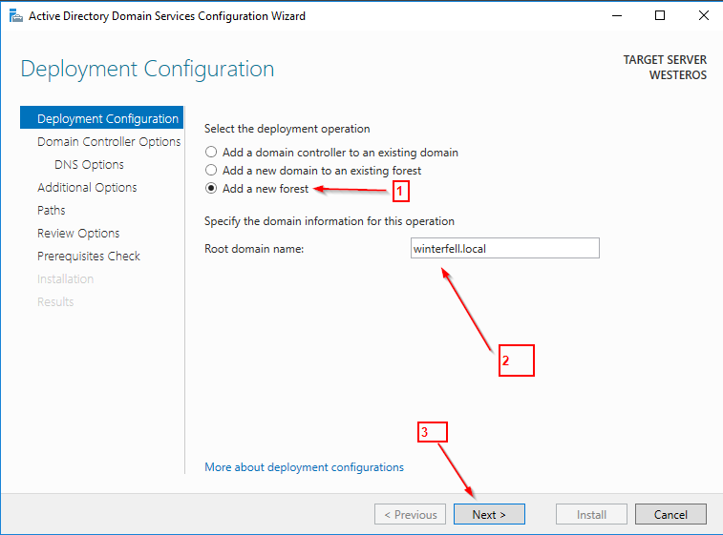Go to Prerequisites Check step
723x535 pixels.
pos(89,256)
